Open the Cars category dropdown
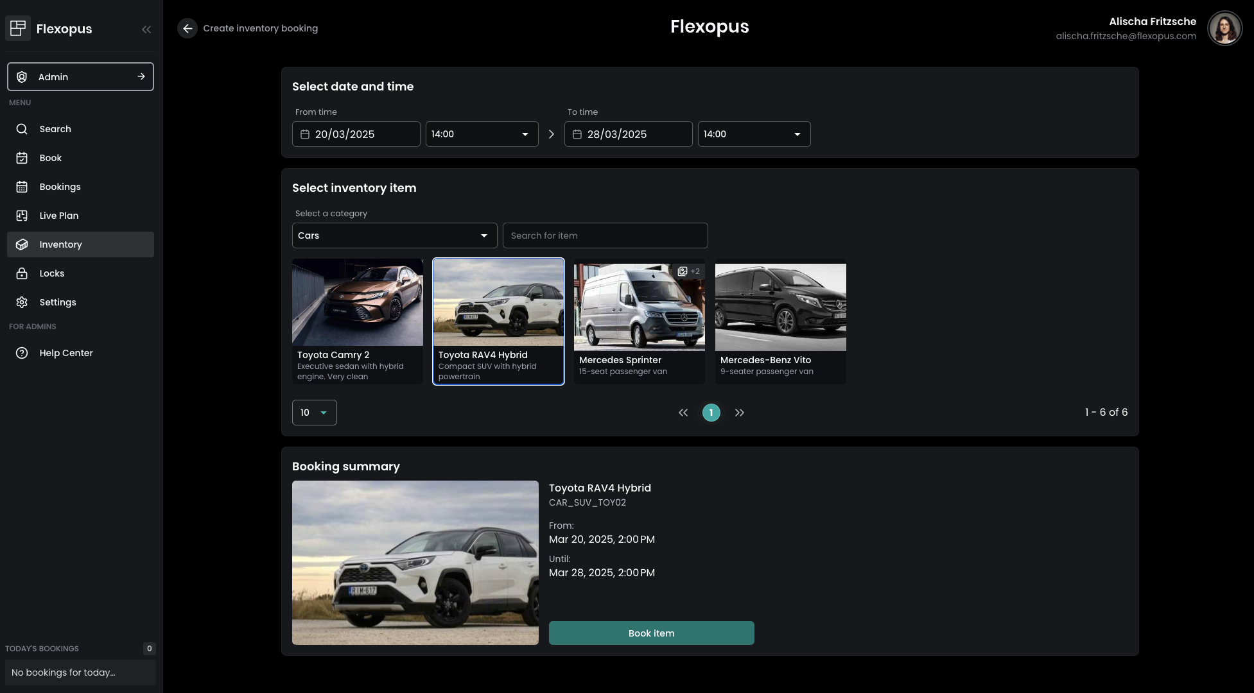The height and width of the screenshot is (693, 1254). click(x=394, y=235)
